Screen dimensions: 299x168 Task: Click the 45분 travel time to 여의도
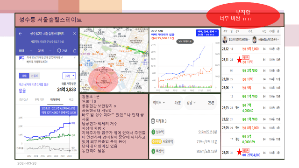click(178, 103)
